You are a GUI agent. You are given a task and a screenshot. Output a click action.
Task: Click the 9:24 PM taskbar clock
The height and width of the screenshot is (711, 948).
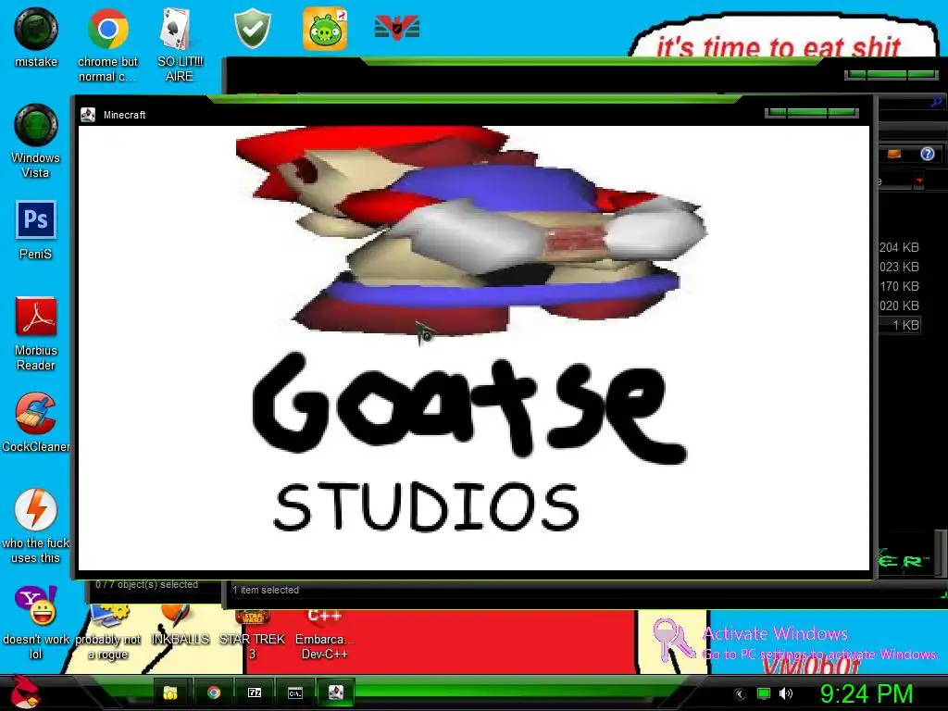(x=867, y=694)
